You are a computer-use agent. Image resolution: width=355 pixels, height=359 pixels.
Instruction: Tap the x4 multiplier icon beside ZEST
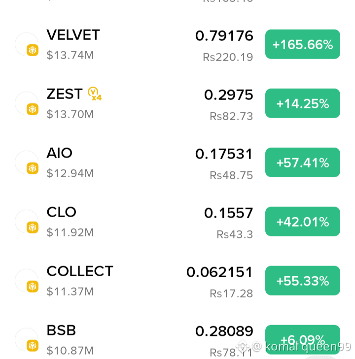click(x=95, y=94)
